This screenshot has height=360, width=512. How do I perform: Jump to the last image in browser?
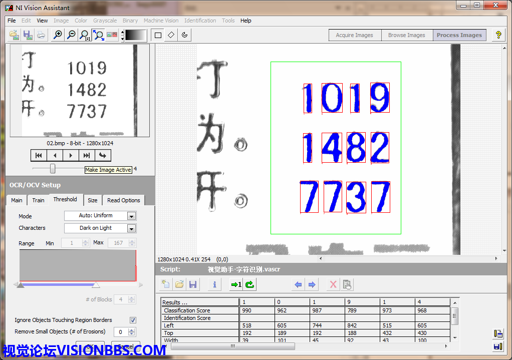click(x=87, y=155)
